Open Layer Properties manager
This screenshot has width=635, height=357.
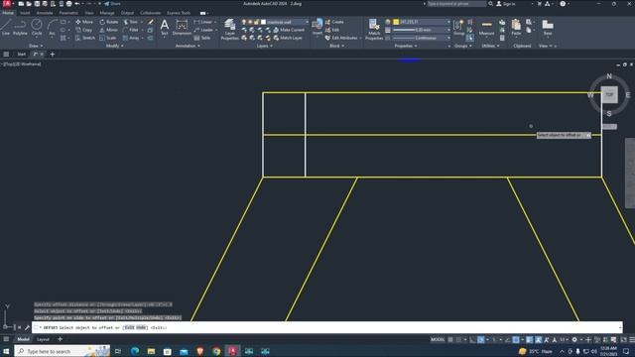229,29
